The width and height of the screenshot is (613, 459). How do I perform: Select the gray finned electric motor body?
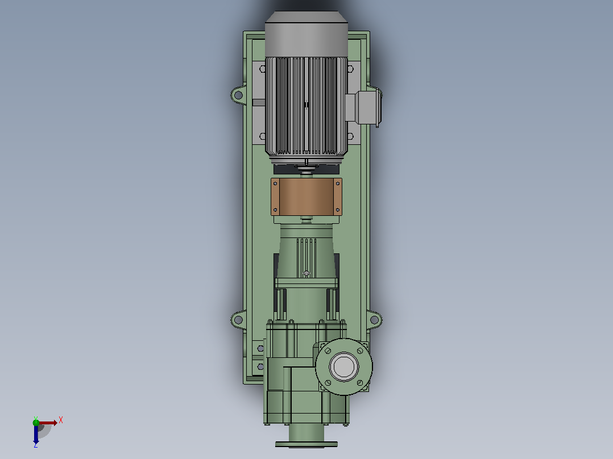click(x=306, y=106)
